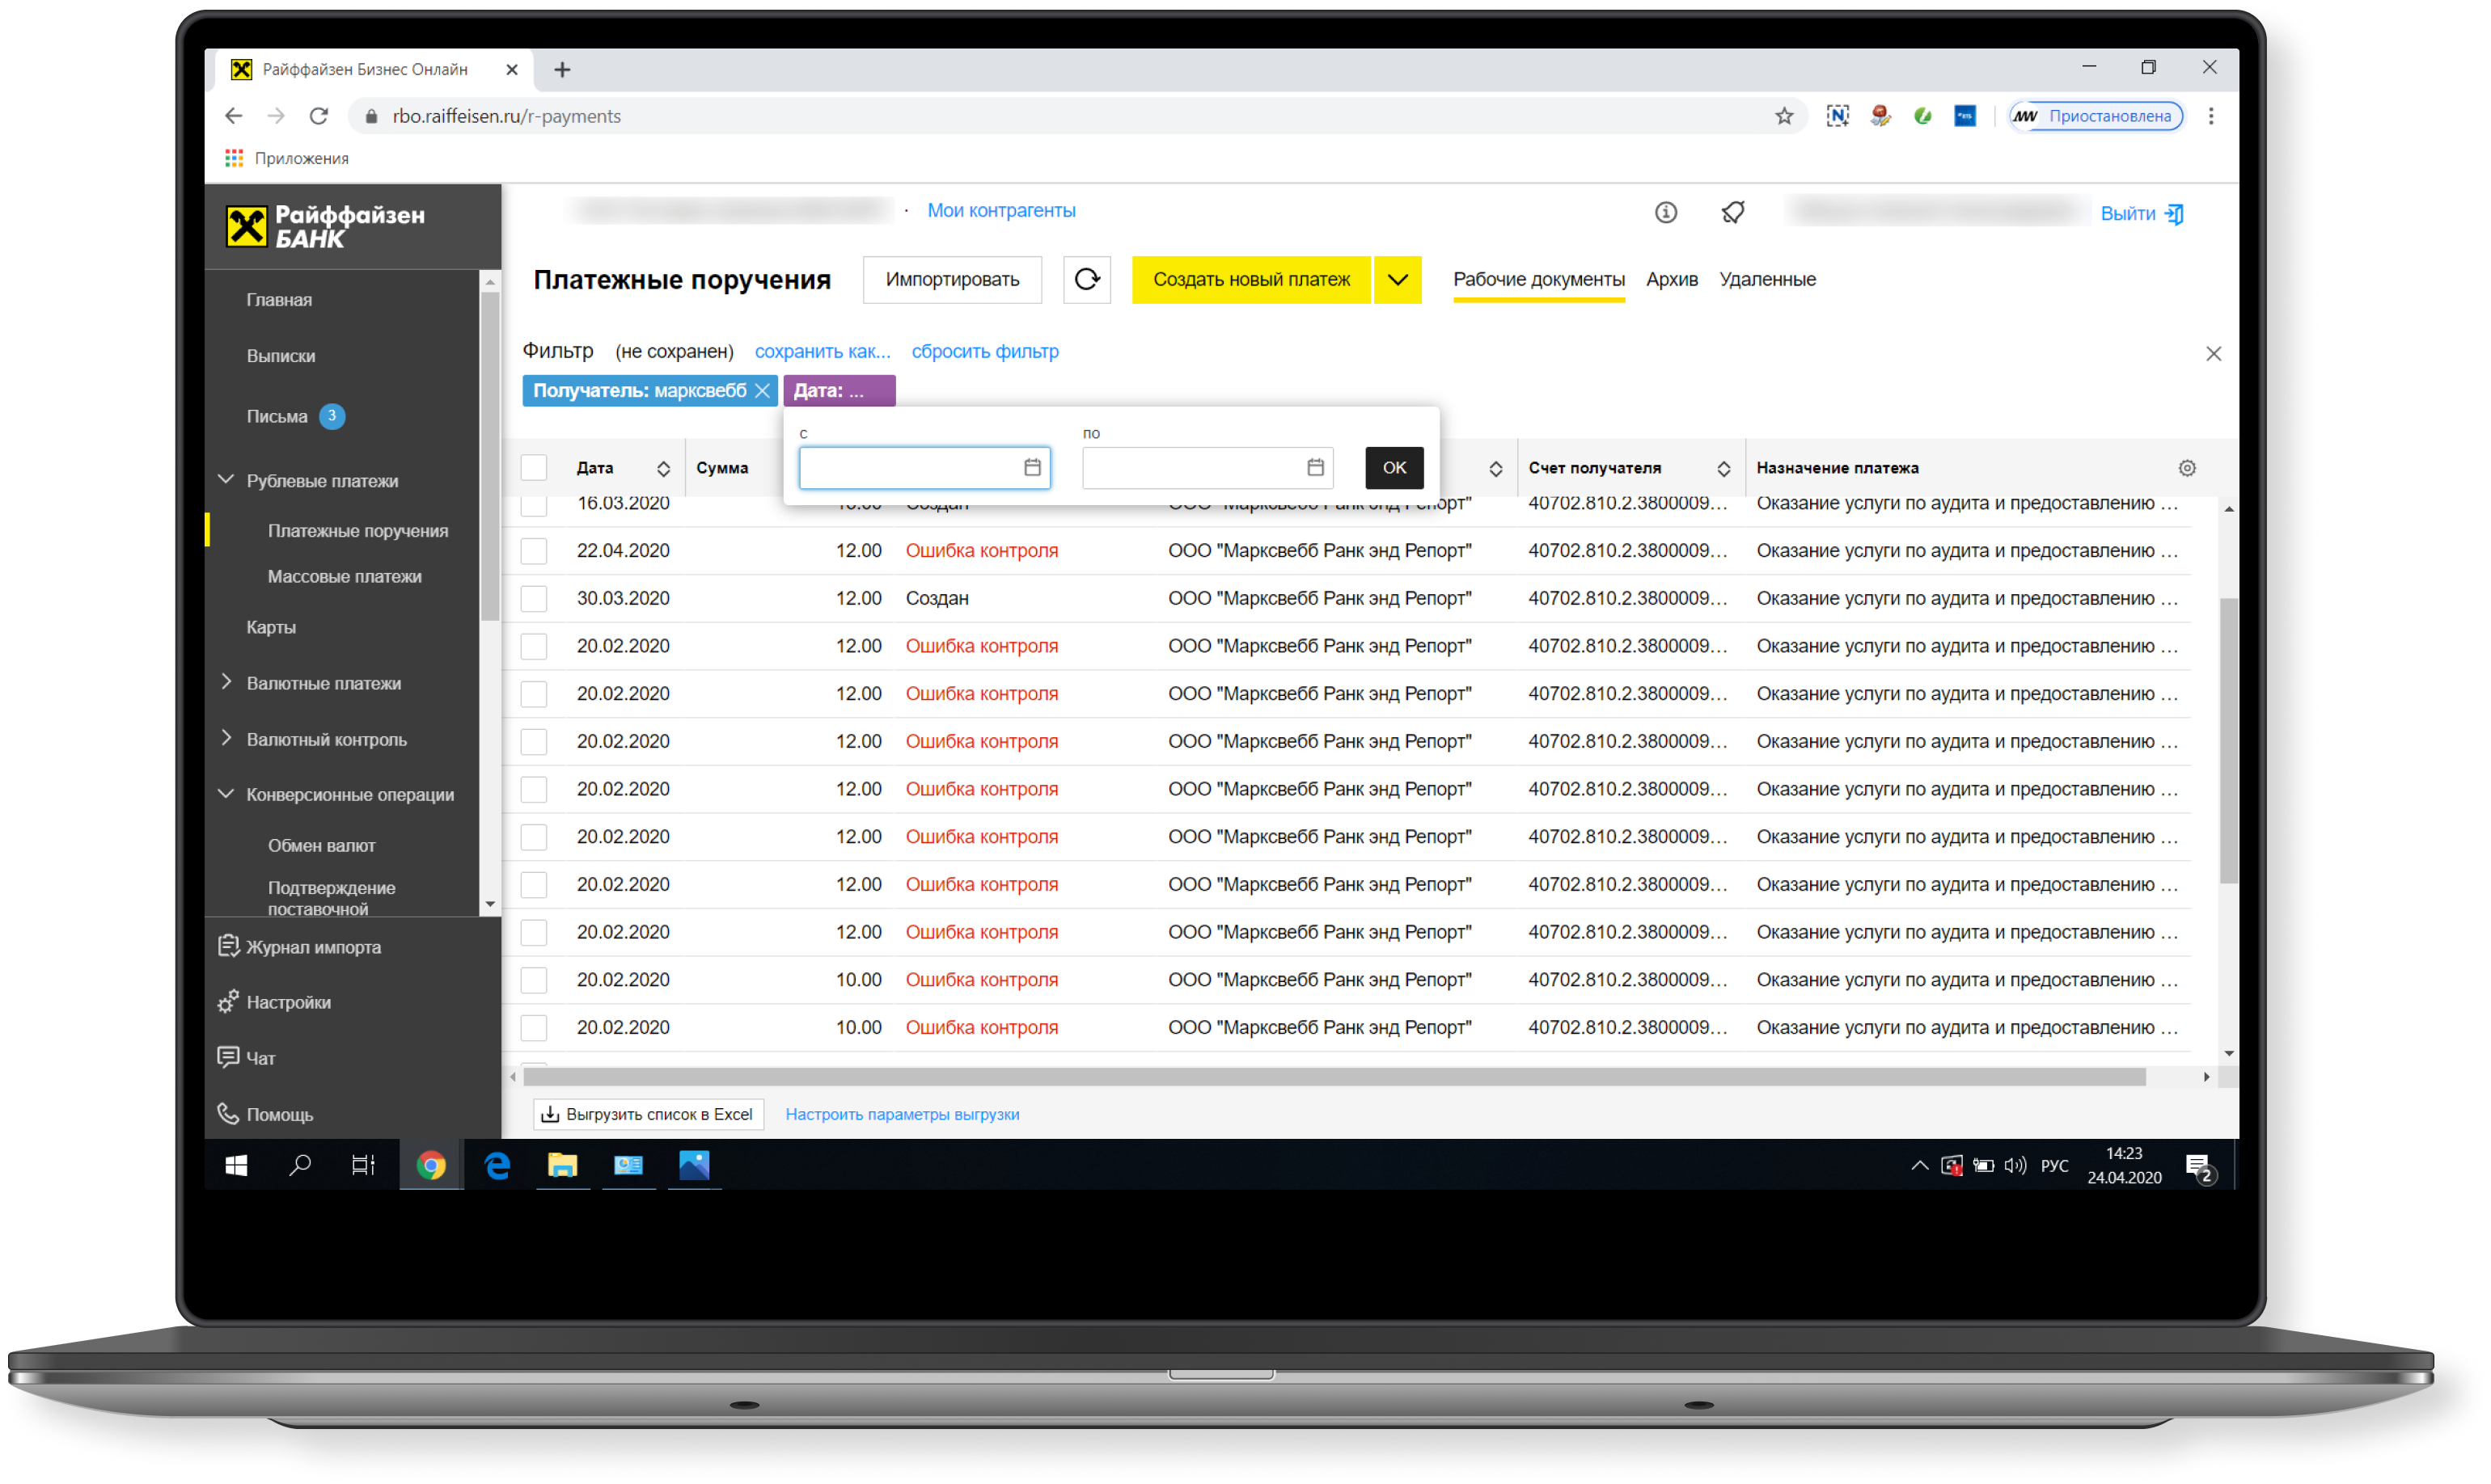Click Выгрузить список в Excel button

click(x=649, y=1114)
